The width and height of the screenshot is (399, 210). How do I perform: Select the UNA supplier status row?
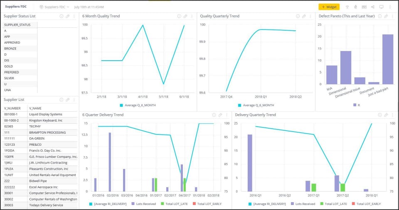20,90
